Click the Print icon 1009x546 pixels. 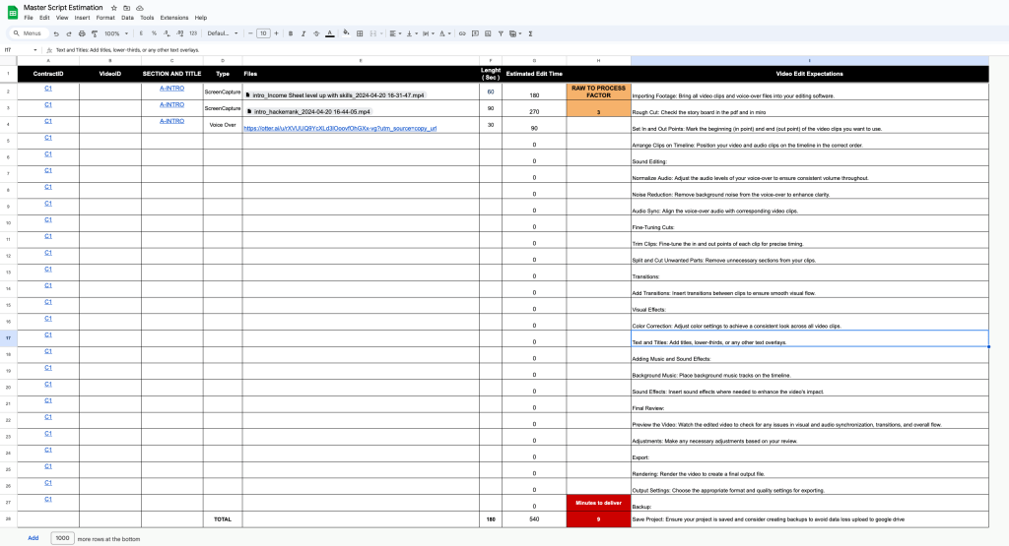point(82,33)
